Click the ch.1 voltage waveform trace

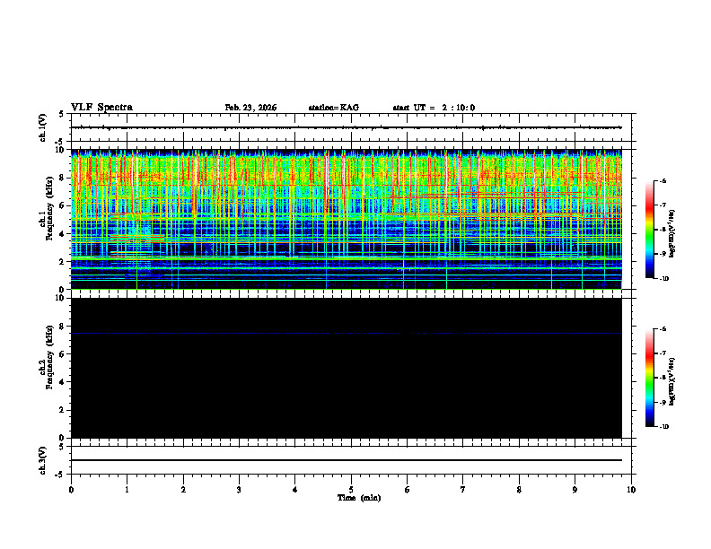click(346, 127)
